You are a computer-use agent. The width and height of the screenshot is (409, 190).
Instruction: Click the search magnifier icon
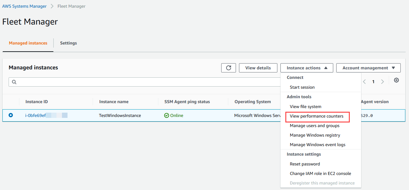(14, 82)
